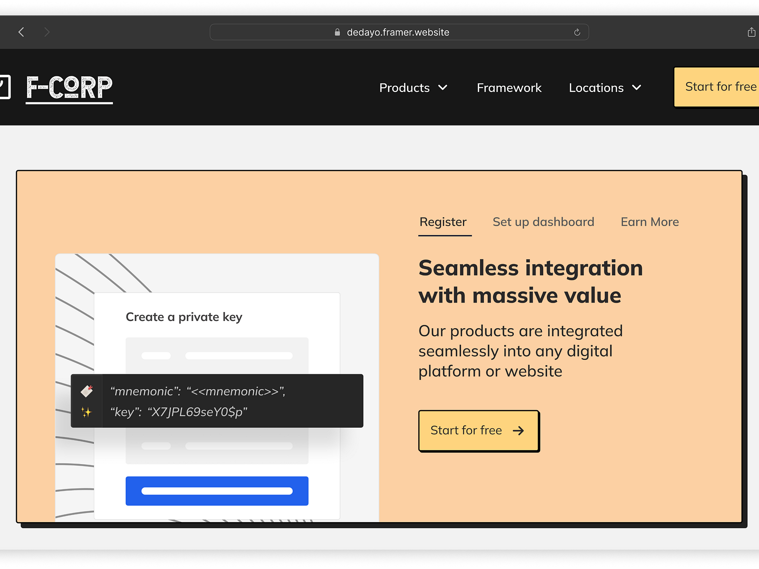The image size is (759, 569).
Task: Click the key value X7JPL69seY0$p text
Action: click(198, 412)
